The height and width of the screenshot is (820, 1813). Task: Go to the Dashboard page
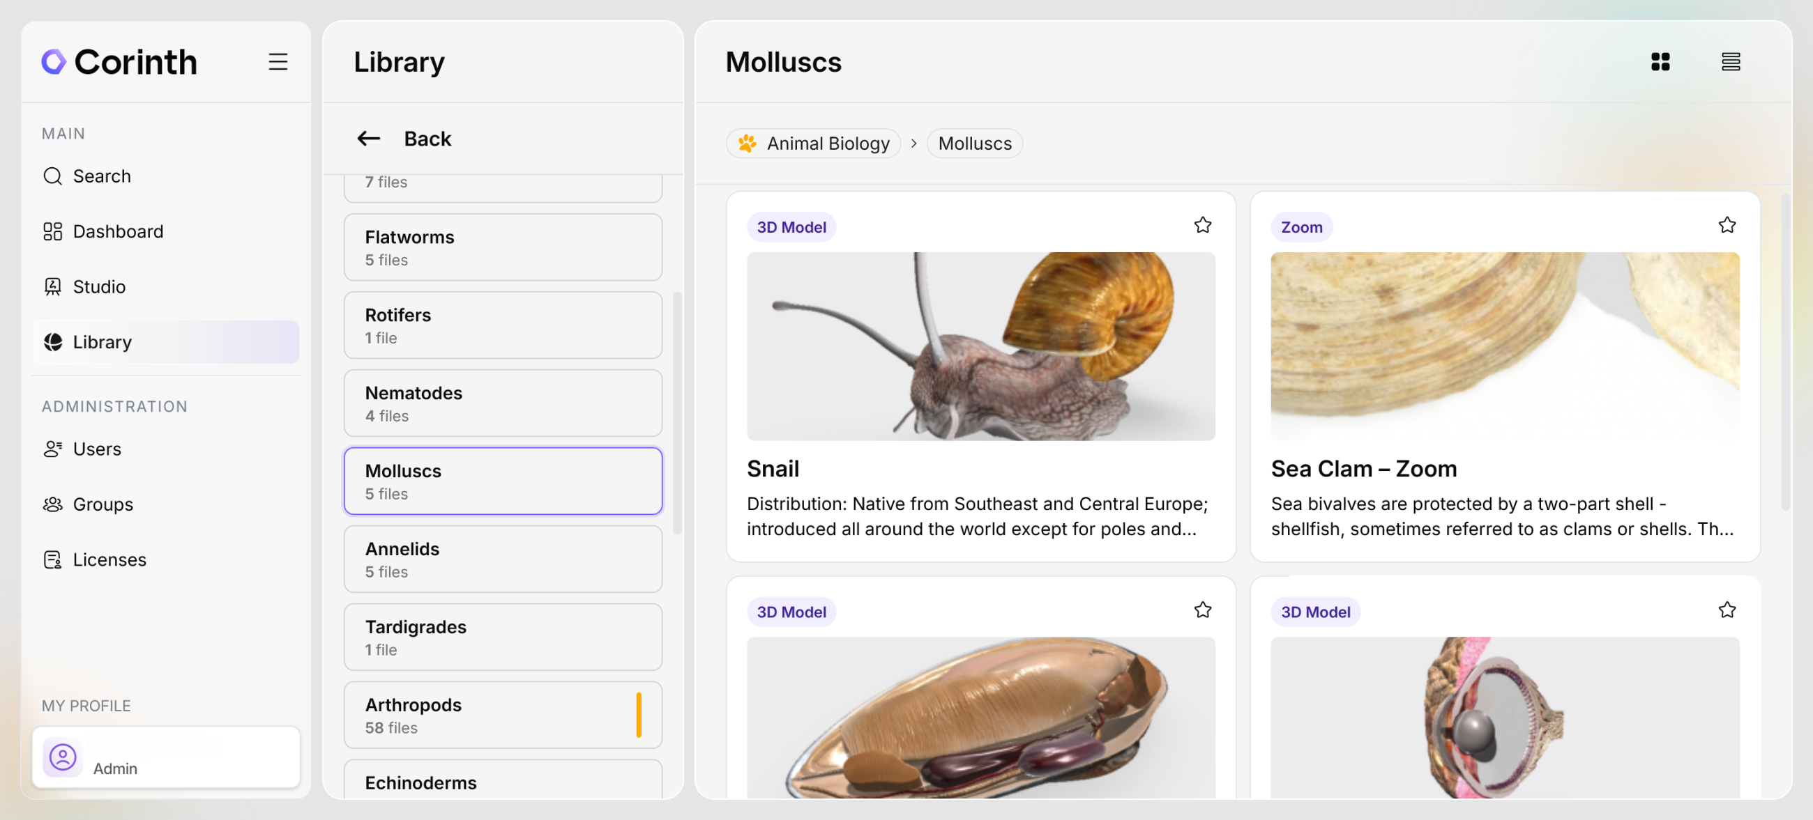coord(118,231)
